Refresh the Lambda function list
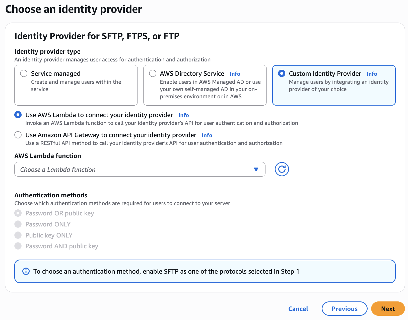The width and height of the screenshot is (408, 320). pyautogui.click(x=282, y=169)
